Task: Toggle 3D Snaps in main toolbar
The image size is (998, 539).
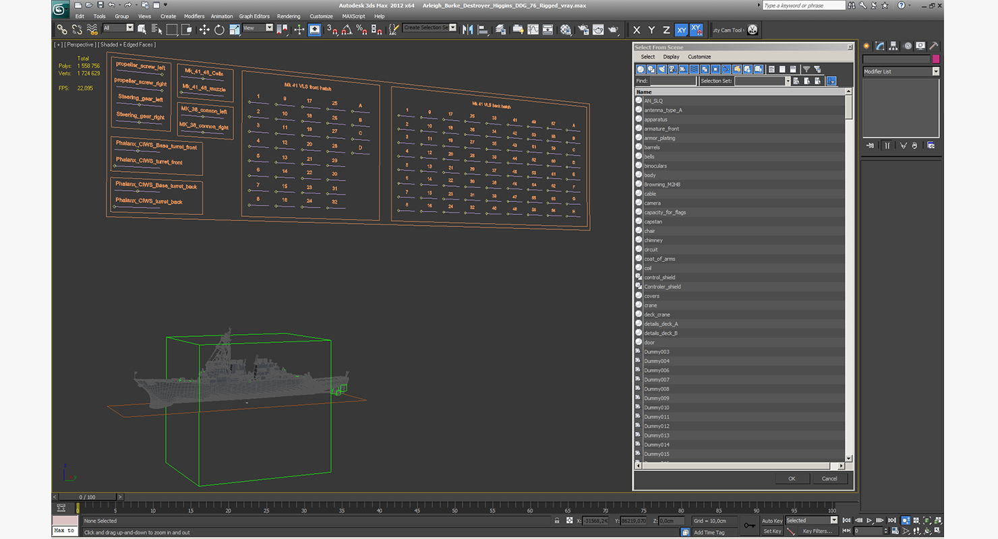Action: point(332,30)
